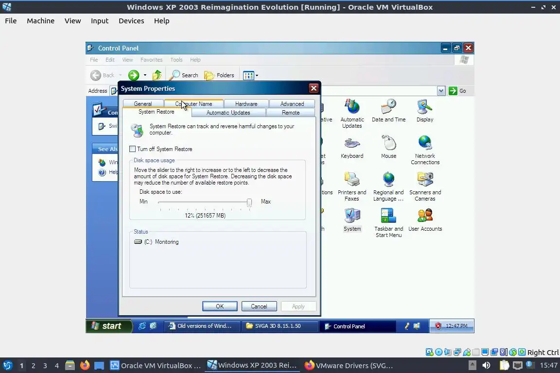The image size is (560, 373).
Task: Open the Network Connections icon
Action: coord(425,150)
